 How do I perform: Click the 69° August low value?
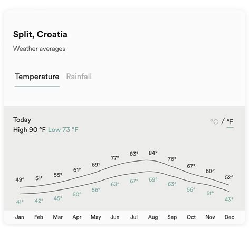[153, 179]
